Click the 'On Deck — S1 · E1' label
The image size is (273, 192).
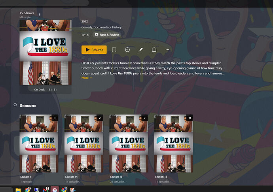[45, 90]
